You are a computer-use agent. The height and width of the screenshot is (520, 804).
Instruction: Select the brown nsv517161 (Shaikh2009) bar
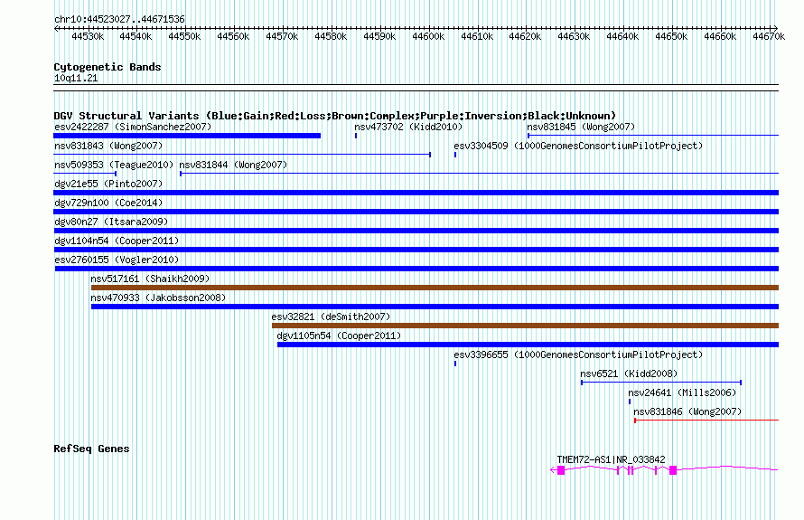tap(435, 288)
